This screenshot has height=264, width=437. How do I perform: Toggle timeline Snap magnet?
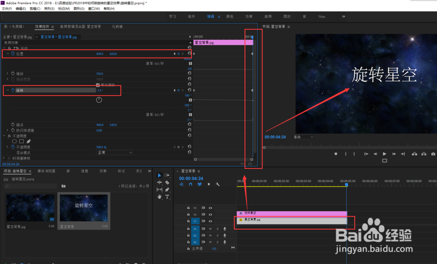click(191, 184)
